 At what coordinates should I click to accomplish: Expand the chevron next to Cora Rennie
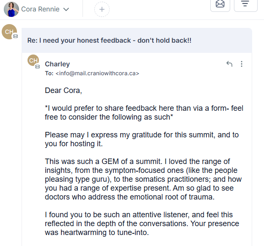[x=66, y=9]
